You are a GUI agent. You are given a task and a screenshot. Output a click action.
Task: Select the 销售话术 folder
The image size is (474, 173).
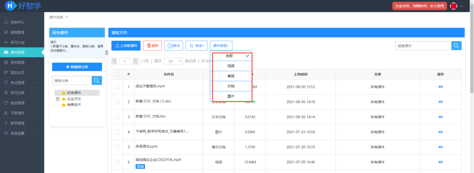71,105
